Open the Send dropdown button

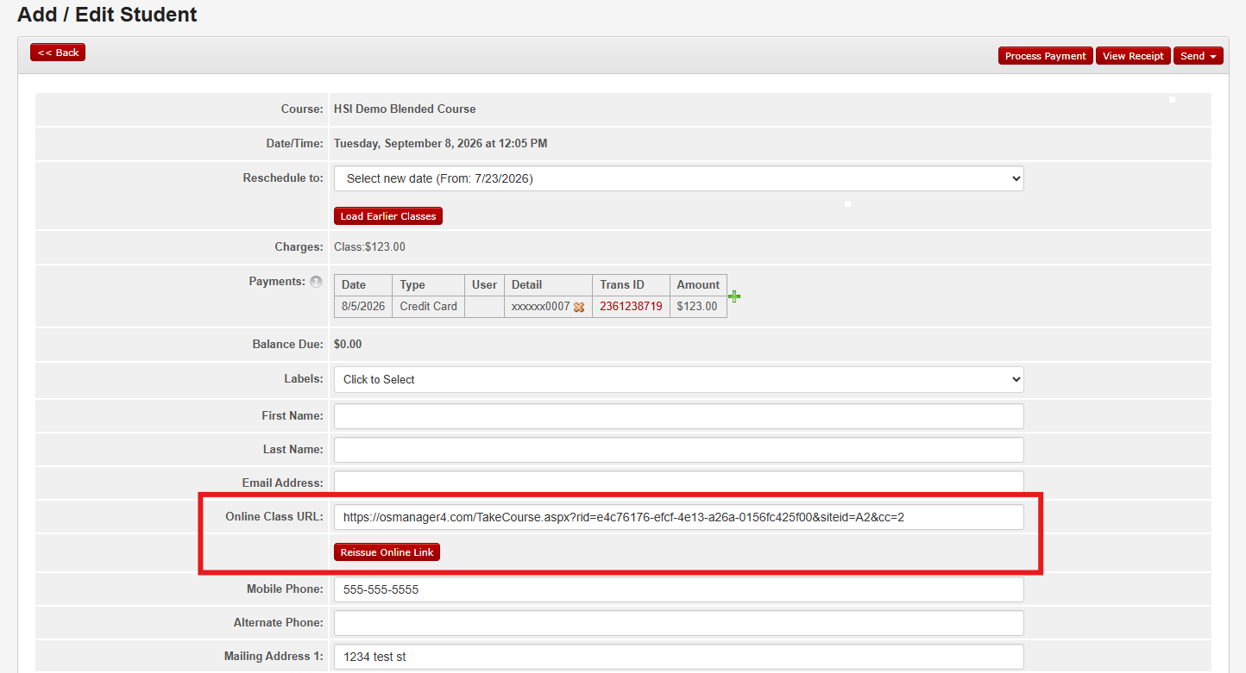[1198, 56]
